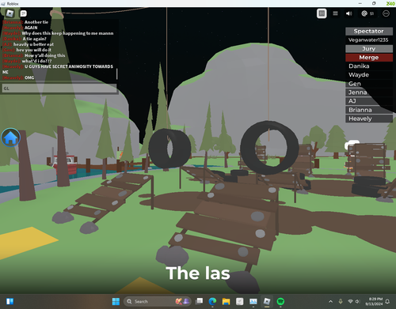Click chat message 'what'd i do???'
Viewport: 396px width, 309px height.
[x=36, y=61]
